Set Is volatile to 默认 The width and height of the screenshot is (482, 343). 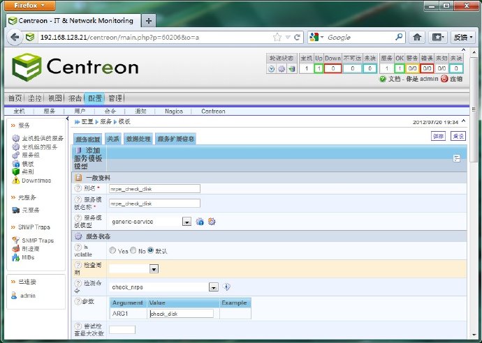(x=150, y=250)
